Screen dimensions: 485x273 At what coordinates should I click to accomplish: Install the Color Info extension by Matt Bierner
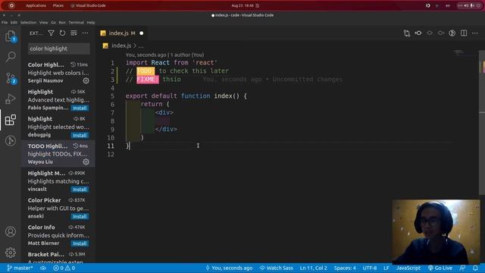[80, 243]
